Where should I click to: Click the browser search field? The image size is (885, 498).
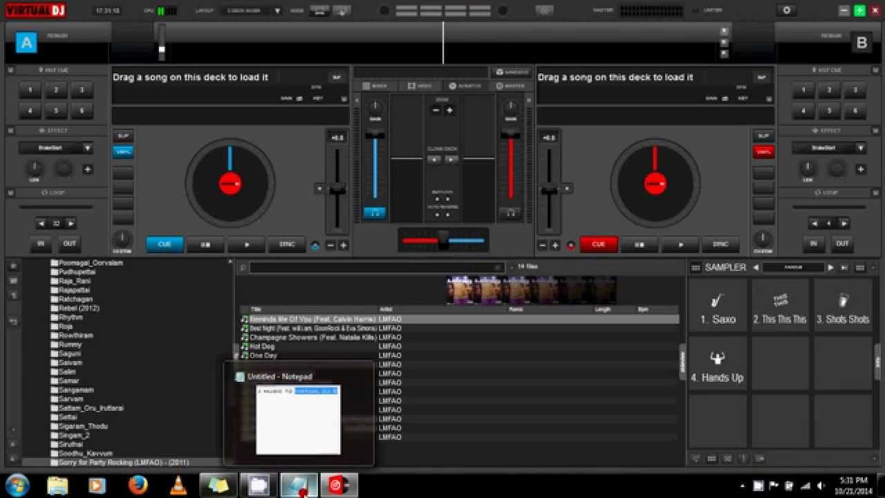click(377, 268)
